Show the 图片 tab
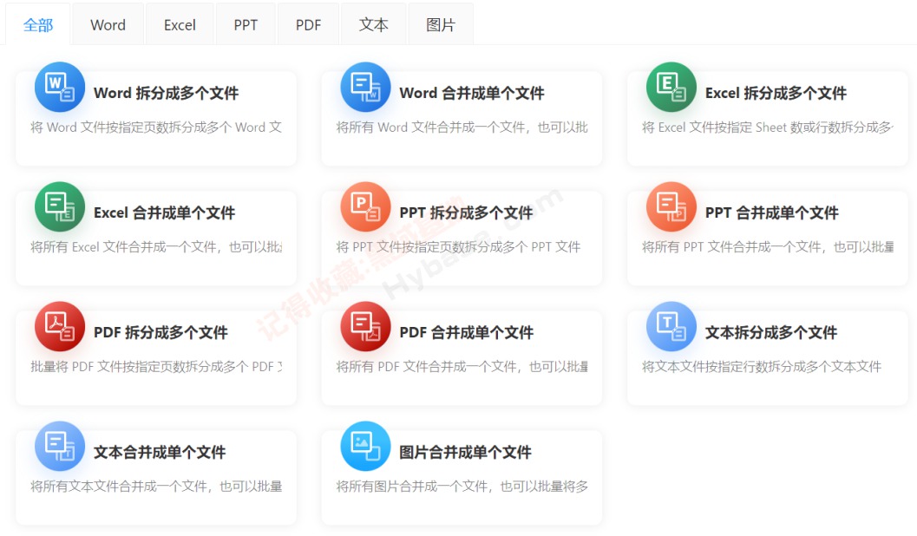The image size is (917, 536). pyautogui.click(x=441, y=24)
